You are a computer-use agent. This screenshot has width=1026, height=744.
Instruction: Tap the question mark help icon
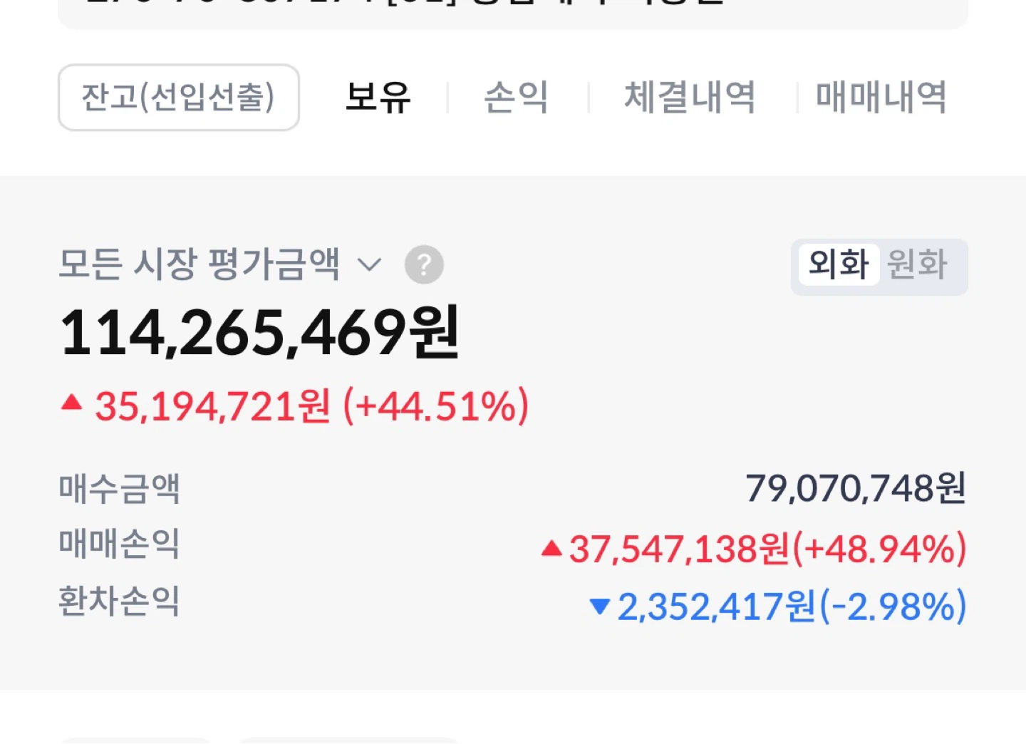pyautogui.click(x=424, y=265)
